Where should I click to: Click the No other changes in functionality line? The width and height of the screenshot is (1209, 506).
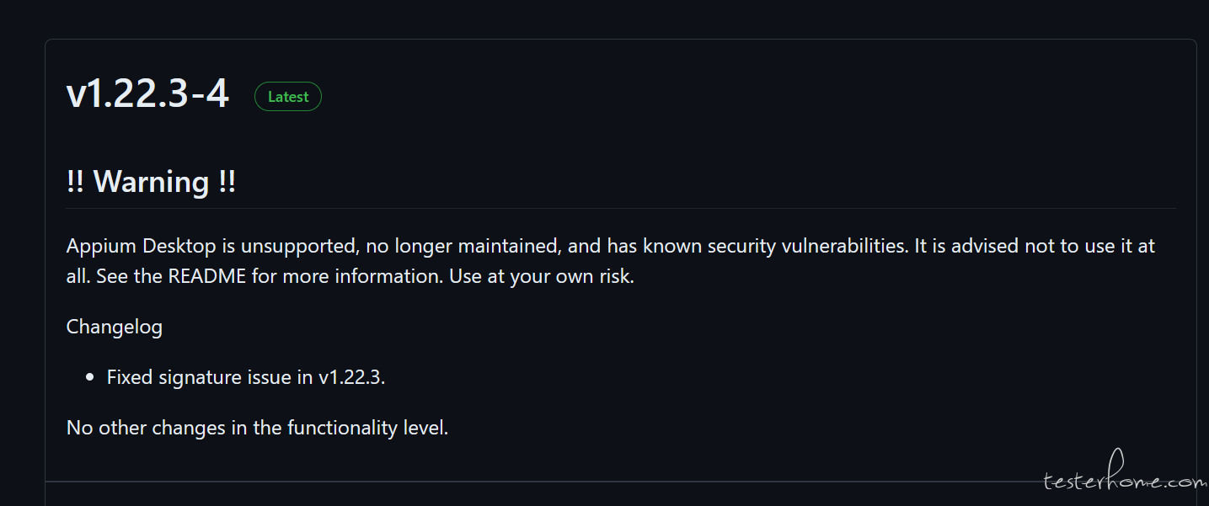pyautogui.click(x=258, y=428)
